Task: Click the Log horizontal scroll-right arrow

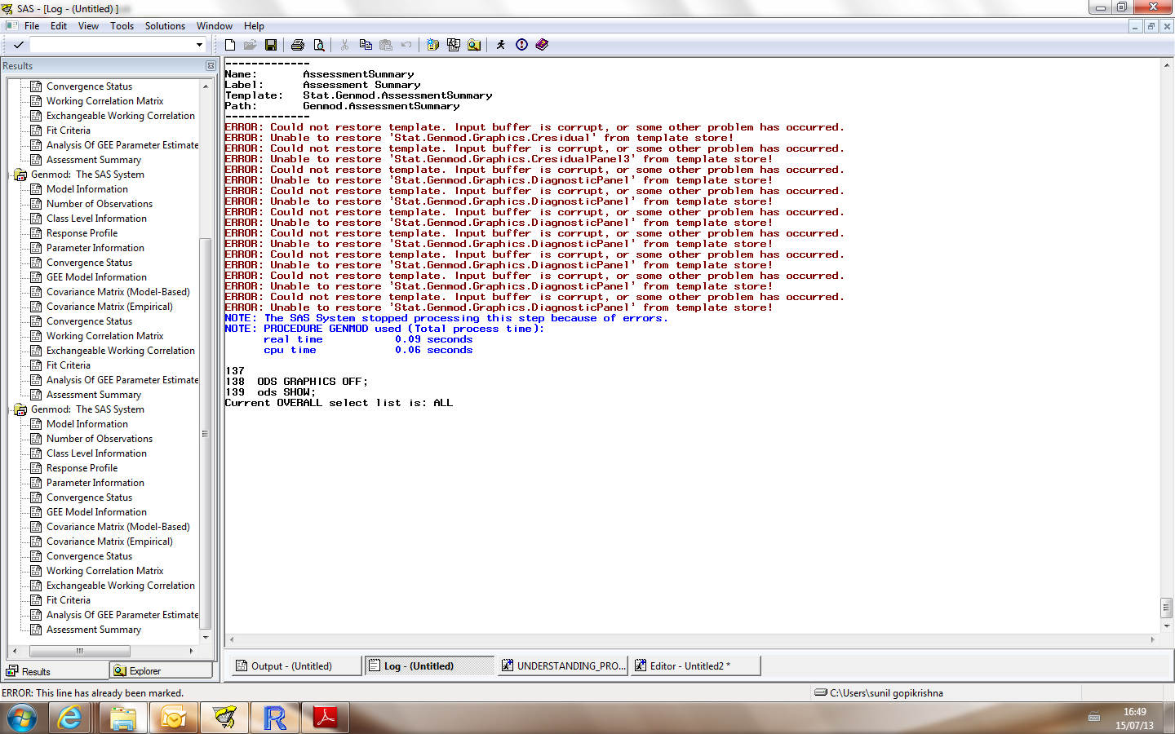Action: pos(1153,639)
